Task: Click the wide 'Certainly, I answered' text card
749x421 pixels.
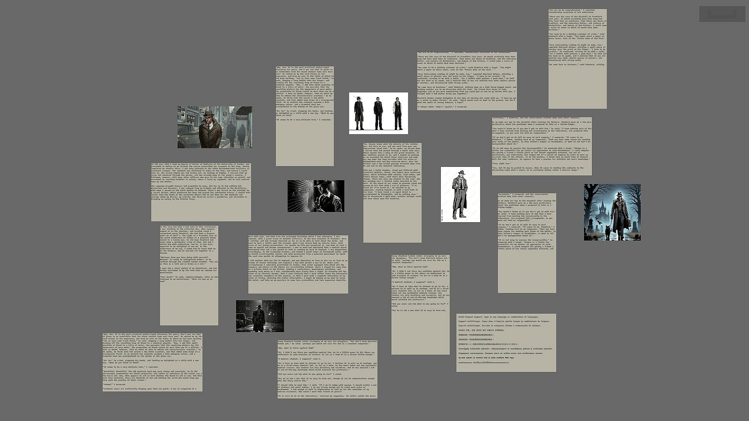Action: [541, 146]
